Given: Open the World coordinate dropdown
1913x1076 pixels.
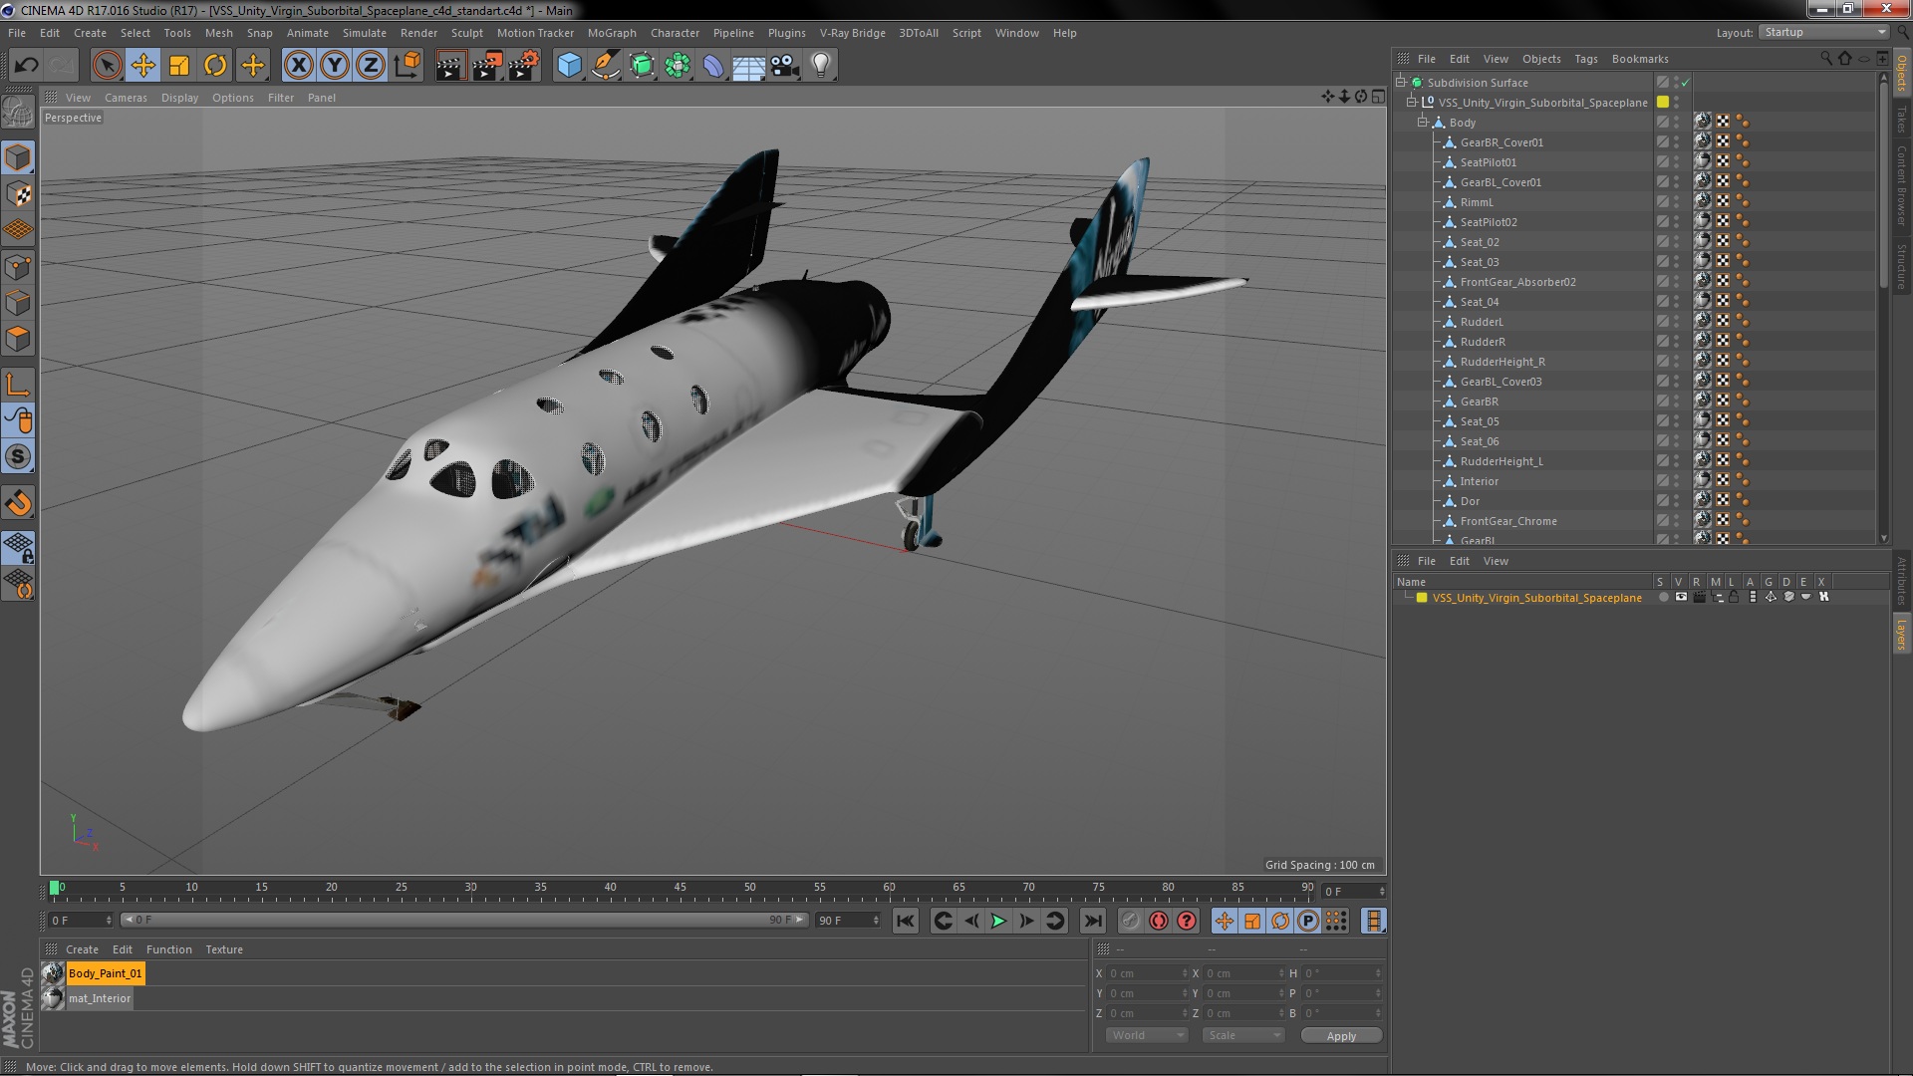Looking at the screenshot, I should pos(1146,1035).
